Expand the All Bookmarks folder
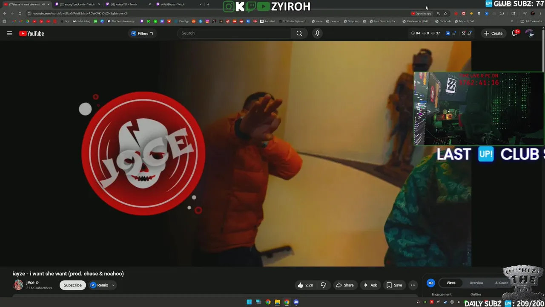The height and width of the screenshot is (307, 545). coord(531,21)
